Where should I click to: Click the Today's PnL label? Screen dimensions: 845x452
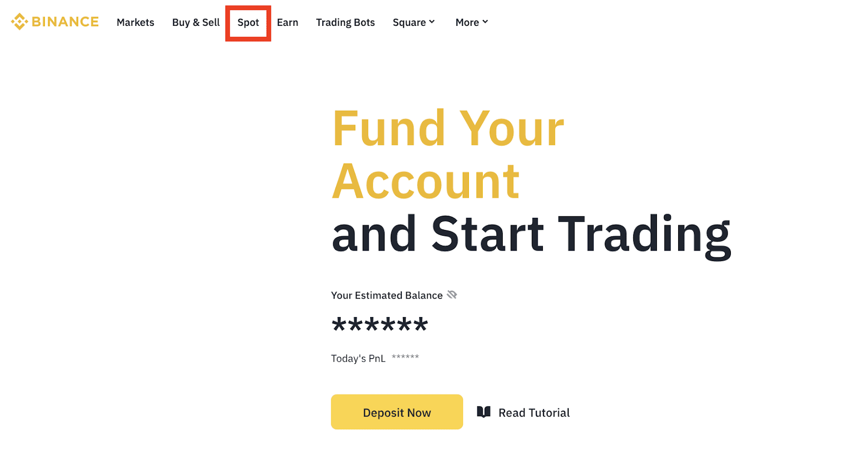(358, 359)
